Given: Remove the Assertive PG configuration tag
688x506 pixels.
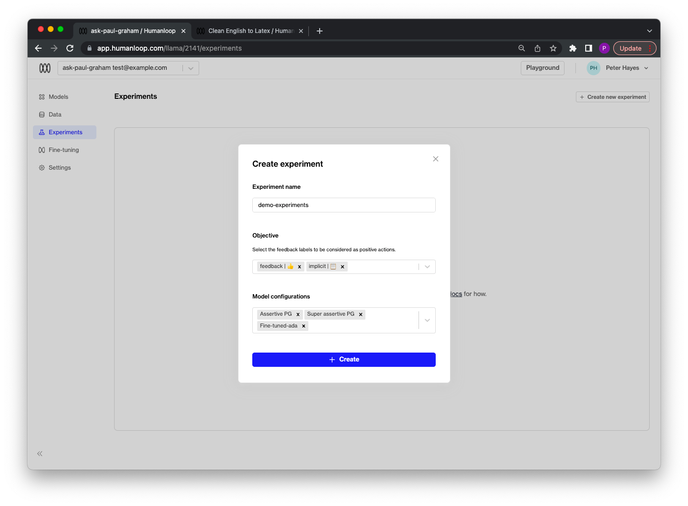Looking at the screenshot, I should (298, 314).
